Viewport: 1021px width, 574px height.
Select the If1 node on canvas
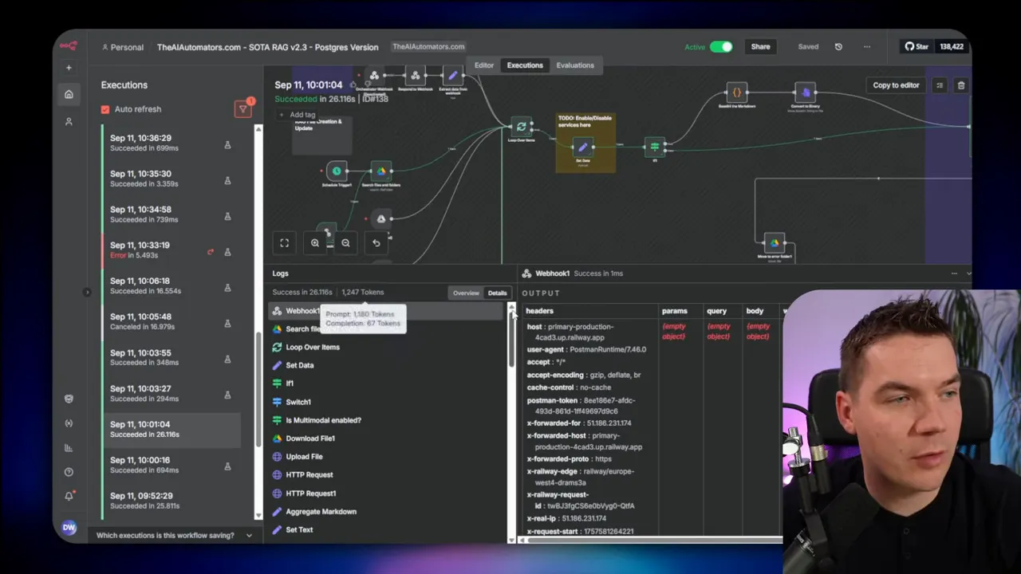pyautogui.click(x=655, y=147)
